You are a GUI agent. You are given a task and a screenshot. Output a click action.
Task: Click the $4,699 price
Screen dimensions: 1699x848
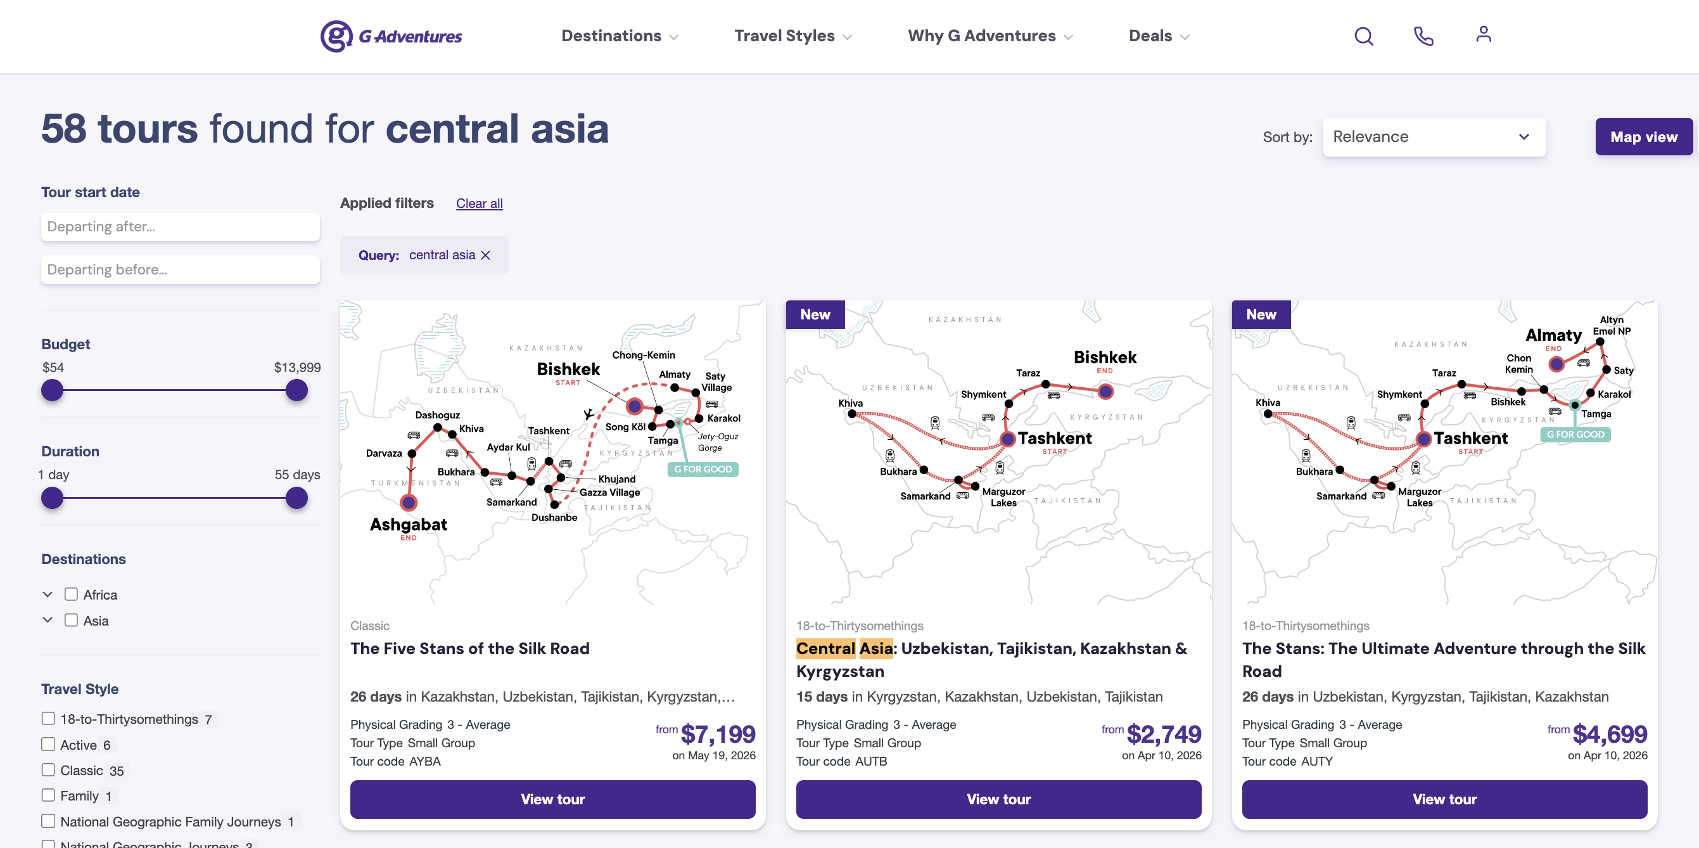tap(1610, 735)
